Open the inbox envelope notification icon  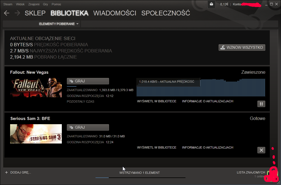tap(211, 4)
